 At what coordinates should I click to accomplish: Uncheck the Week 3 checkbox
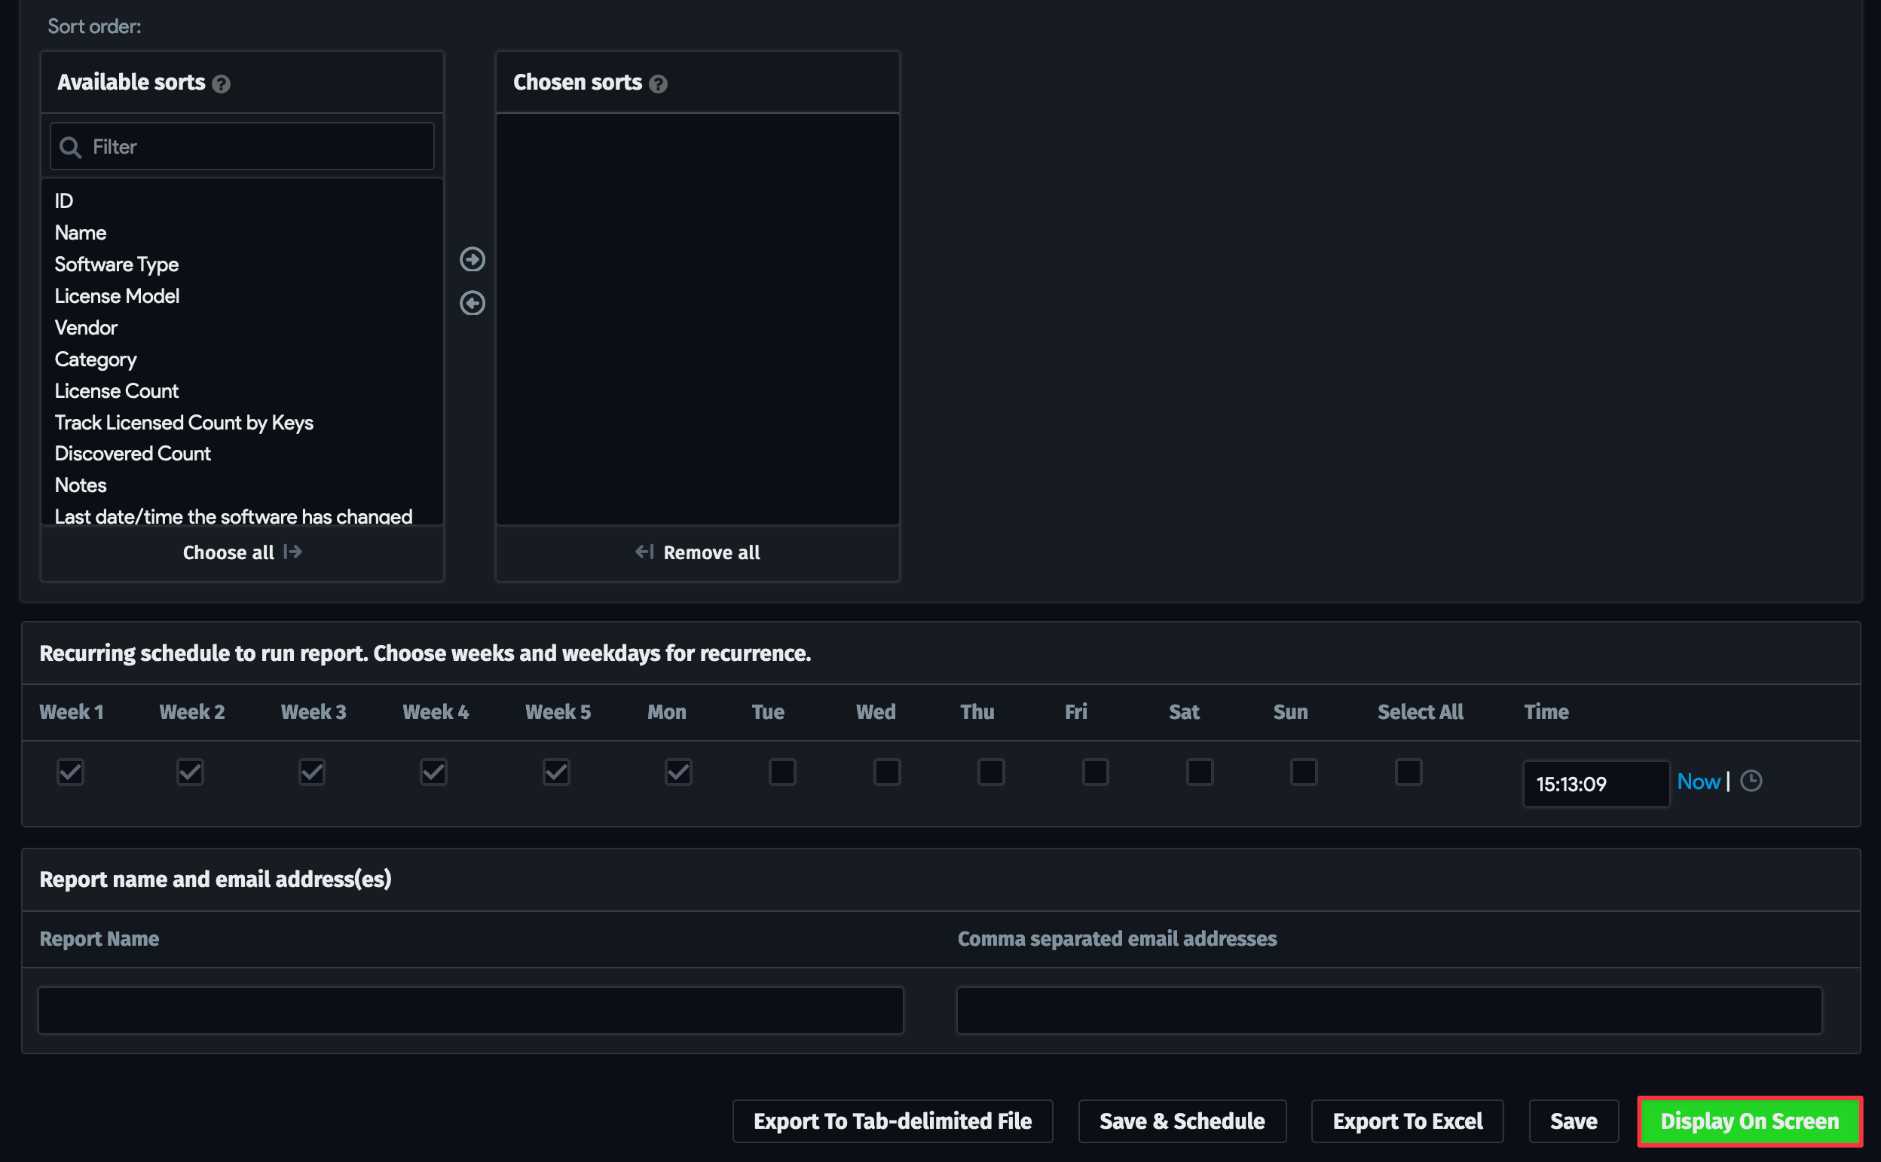pyautogui.click(x=312, y=772)
